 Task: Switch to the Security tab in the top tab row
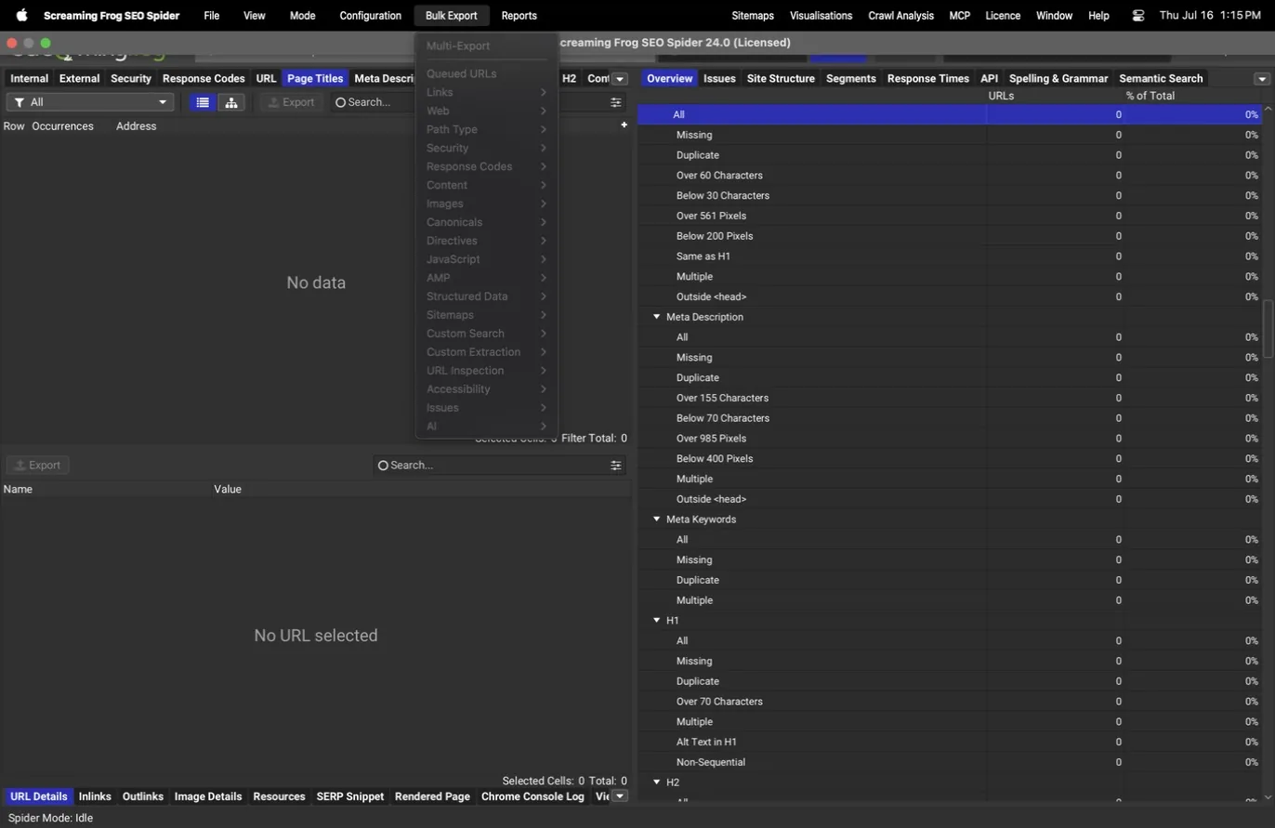coord(131,79)
